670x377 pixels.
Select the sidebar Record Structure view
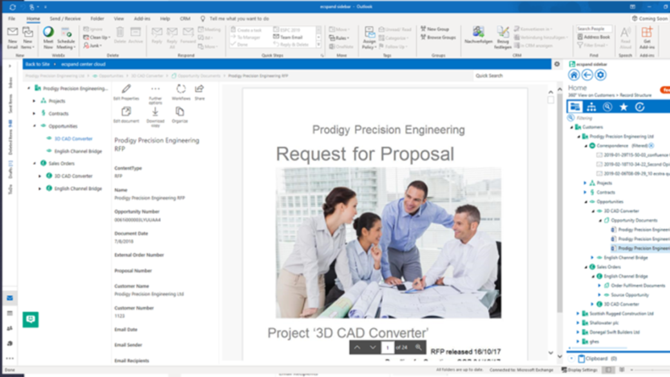click(x=575, y=107)
